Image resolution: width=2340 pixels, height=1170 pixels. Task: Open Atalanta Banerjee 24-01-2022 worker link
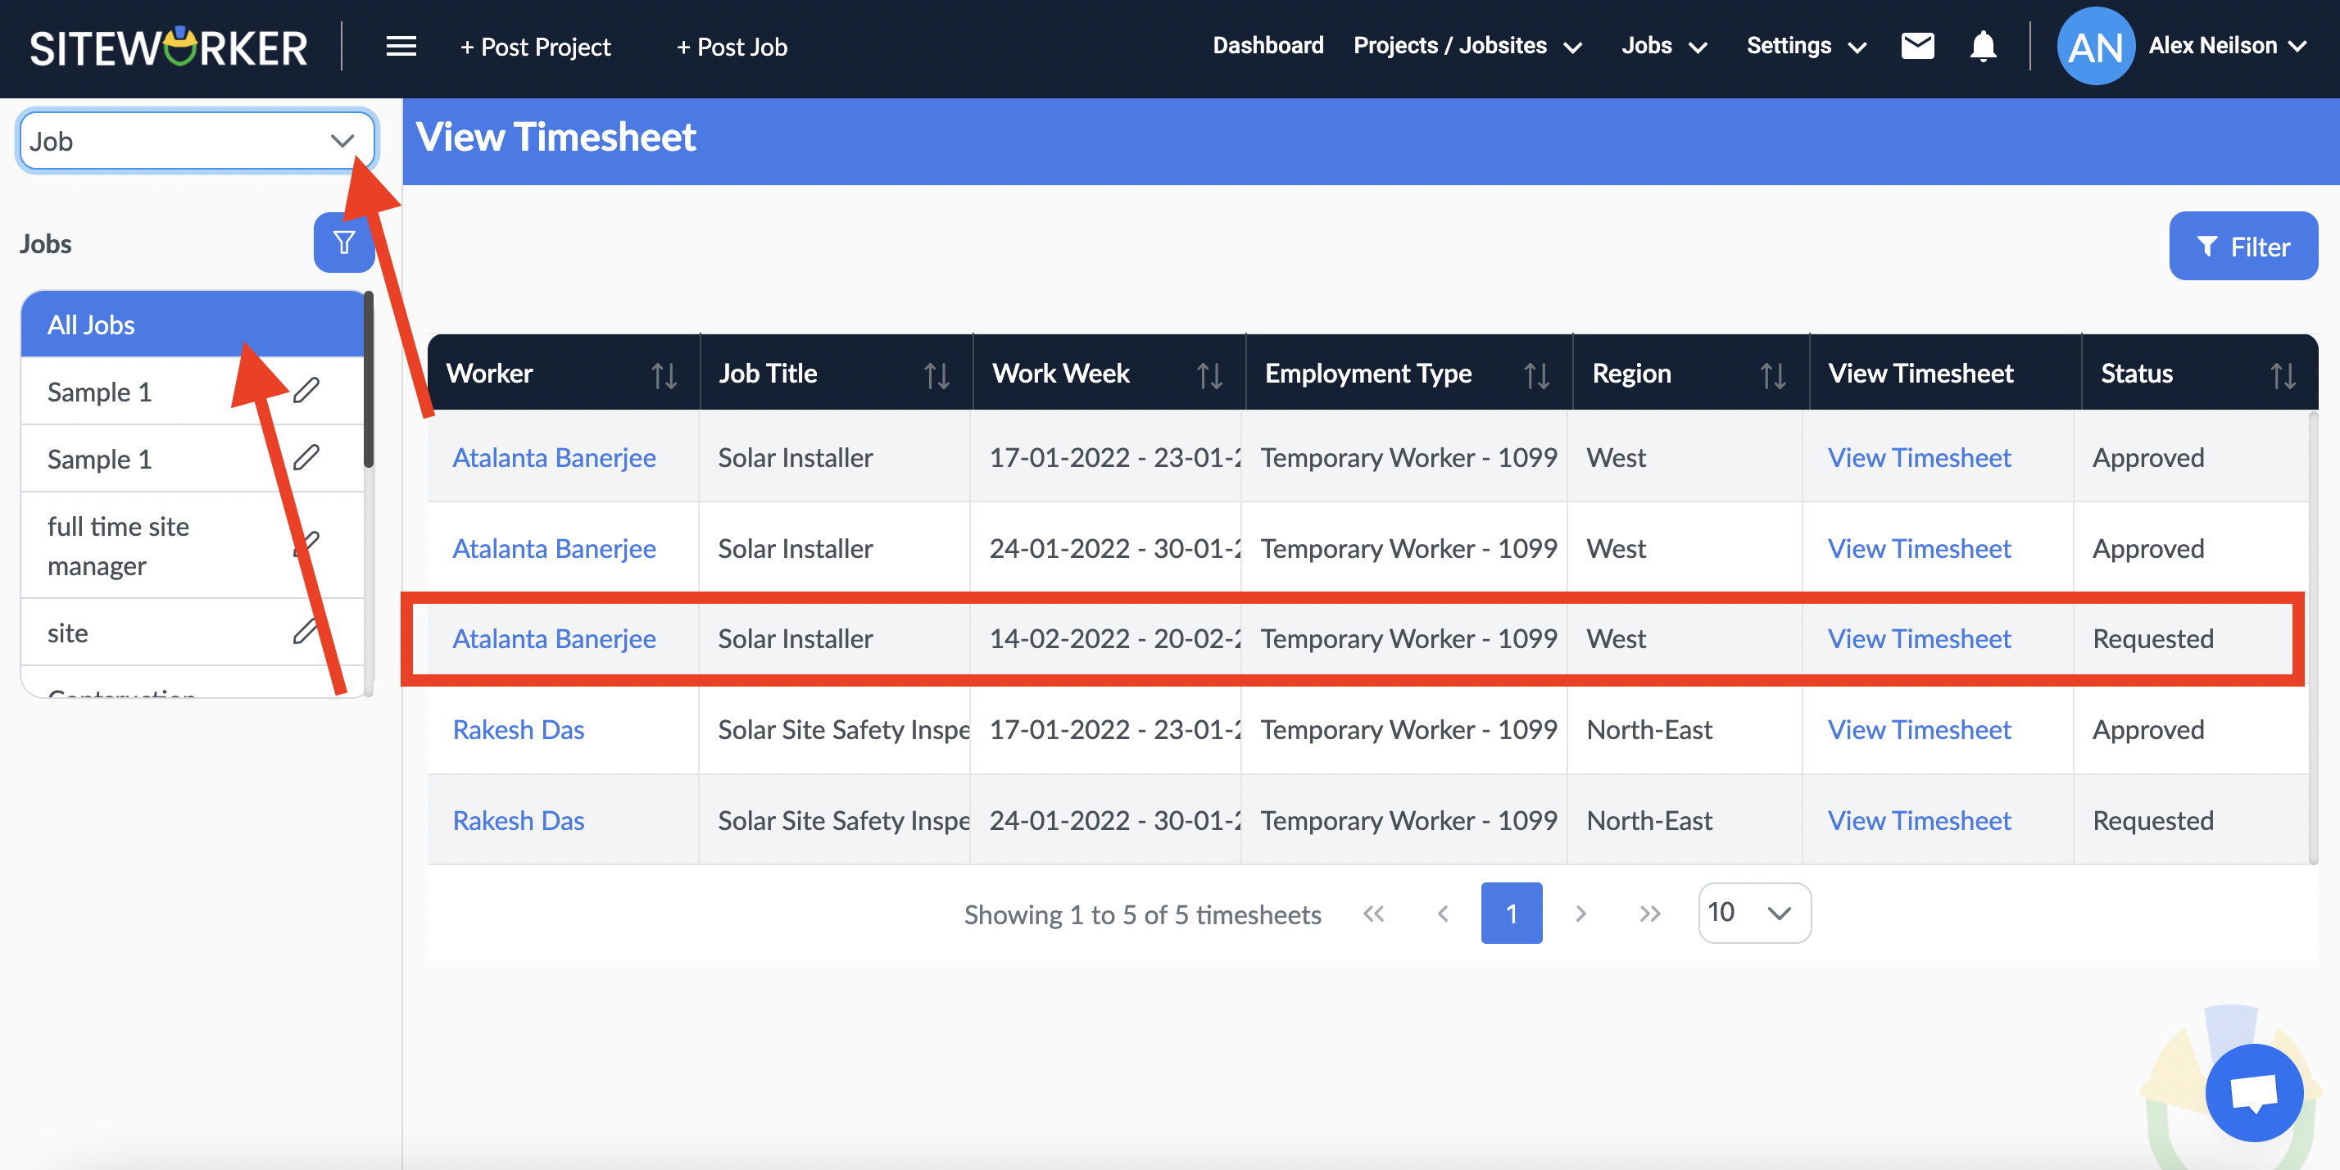coord(554,548)
